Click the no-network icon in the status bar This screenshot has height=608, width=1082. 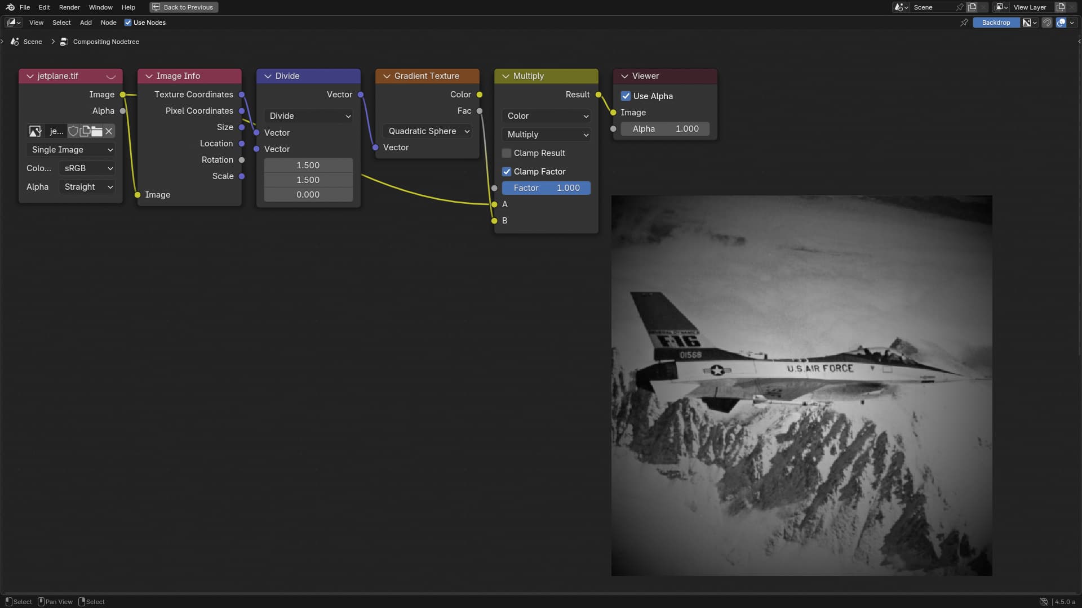point(1044,602)
